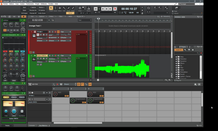Play MIDI cell in Matrix column 1
The image size is (218, 131).
tap(55, 94)
